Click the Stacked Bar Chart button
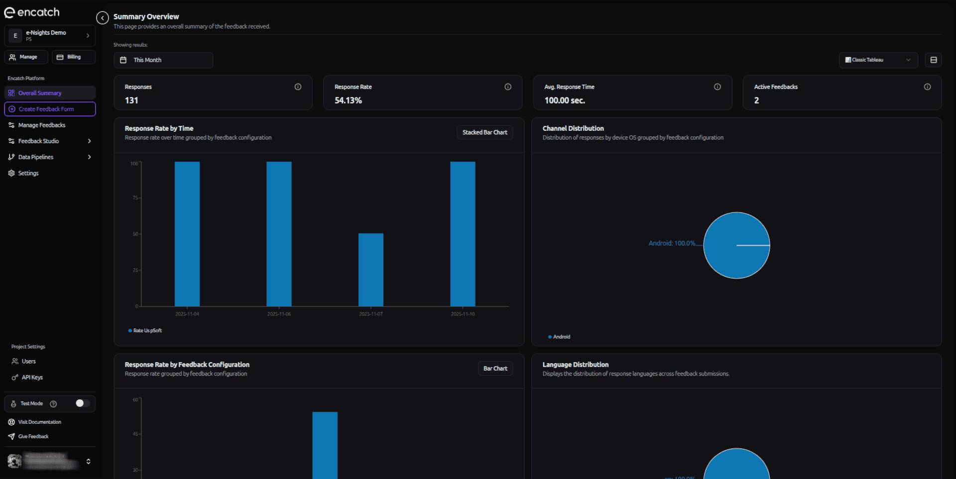956x479 pixels. tap(484, 132)
